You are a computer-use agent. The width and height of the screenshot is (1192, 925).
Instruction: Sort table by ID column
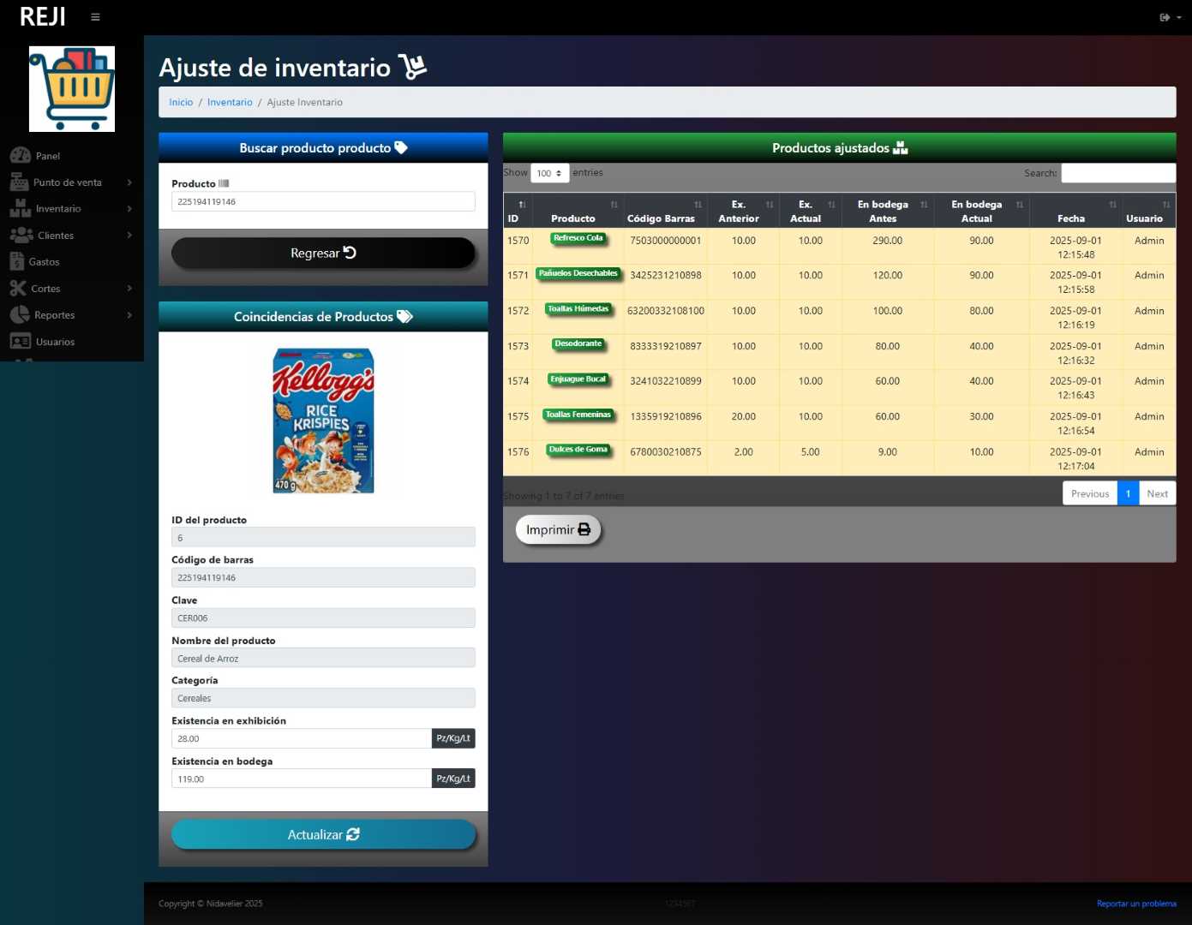pos(518,211)
